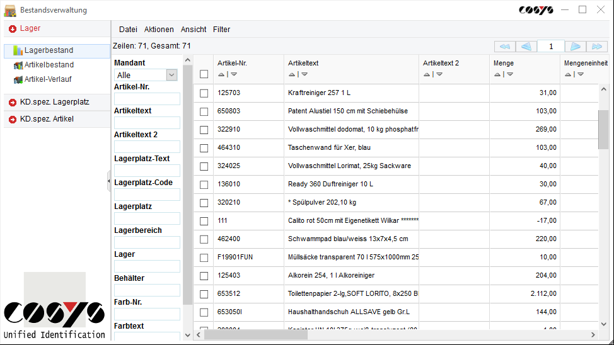Sort Artikel-Nr. column ascending

tap(221, 74)
